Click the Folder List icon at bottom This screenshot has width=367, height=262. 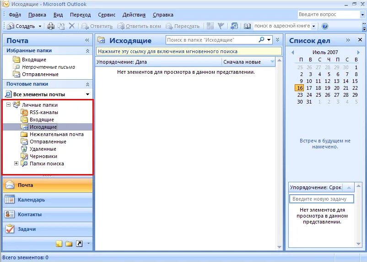click(69, 244)
